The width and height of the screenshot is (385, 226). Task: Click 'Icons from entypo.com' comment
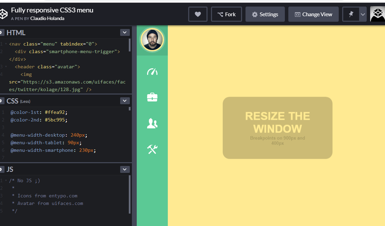(47, 196)
